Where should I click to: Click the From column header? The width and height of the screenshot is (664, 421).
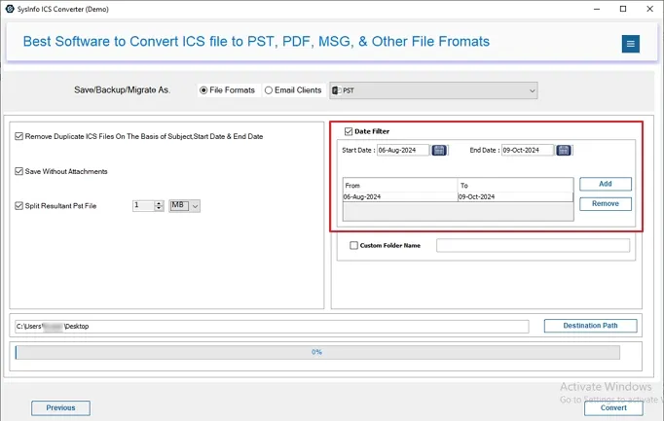[400, 186]
